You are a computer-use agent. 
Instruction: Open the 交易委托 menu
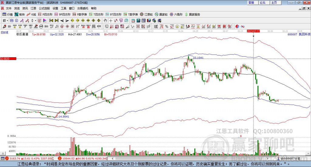pos(83,8)
